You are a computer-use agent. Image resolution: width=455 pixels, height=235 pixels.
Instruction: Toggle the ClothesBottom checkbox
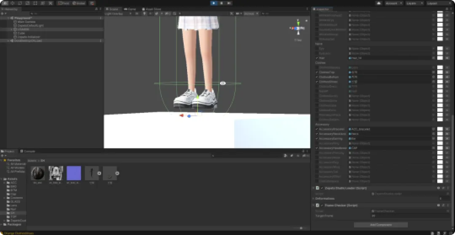click(x=317, y=77)
